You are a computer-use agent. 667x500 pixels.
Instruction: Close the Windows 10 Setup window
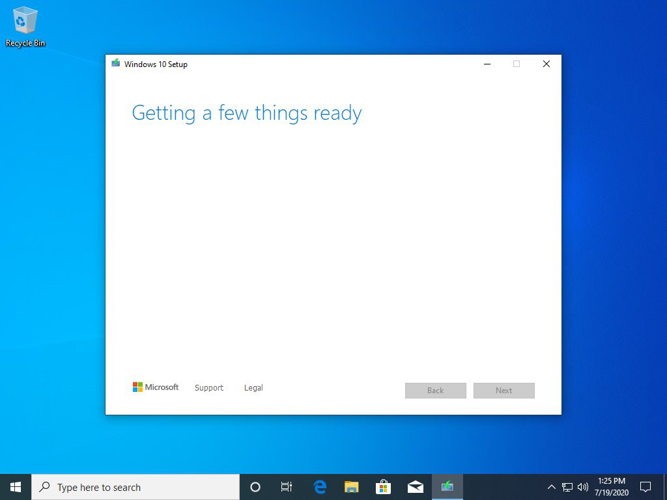546,64
